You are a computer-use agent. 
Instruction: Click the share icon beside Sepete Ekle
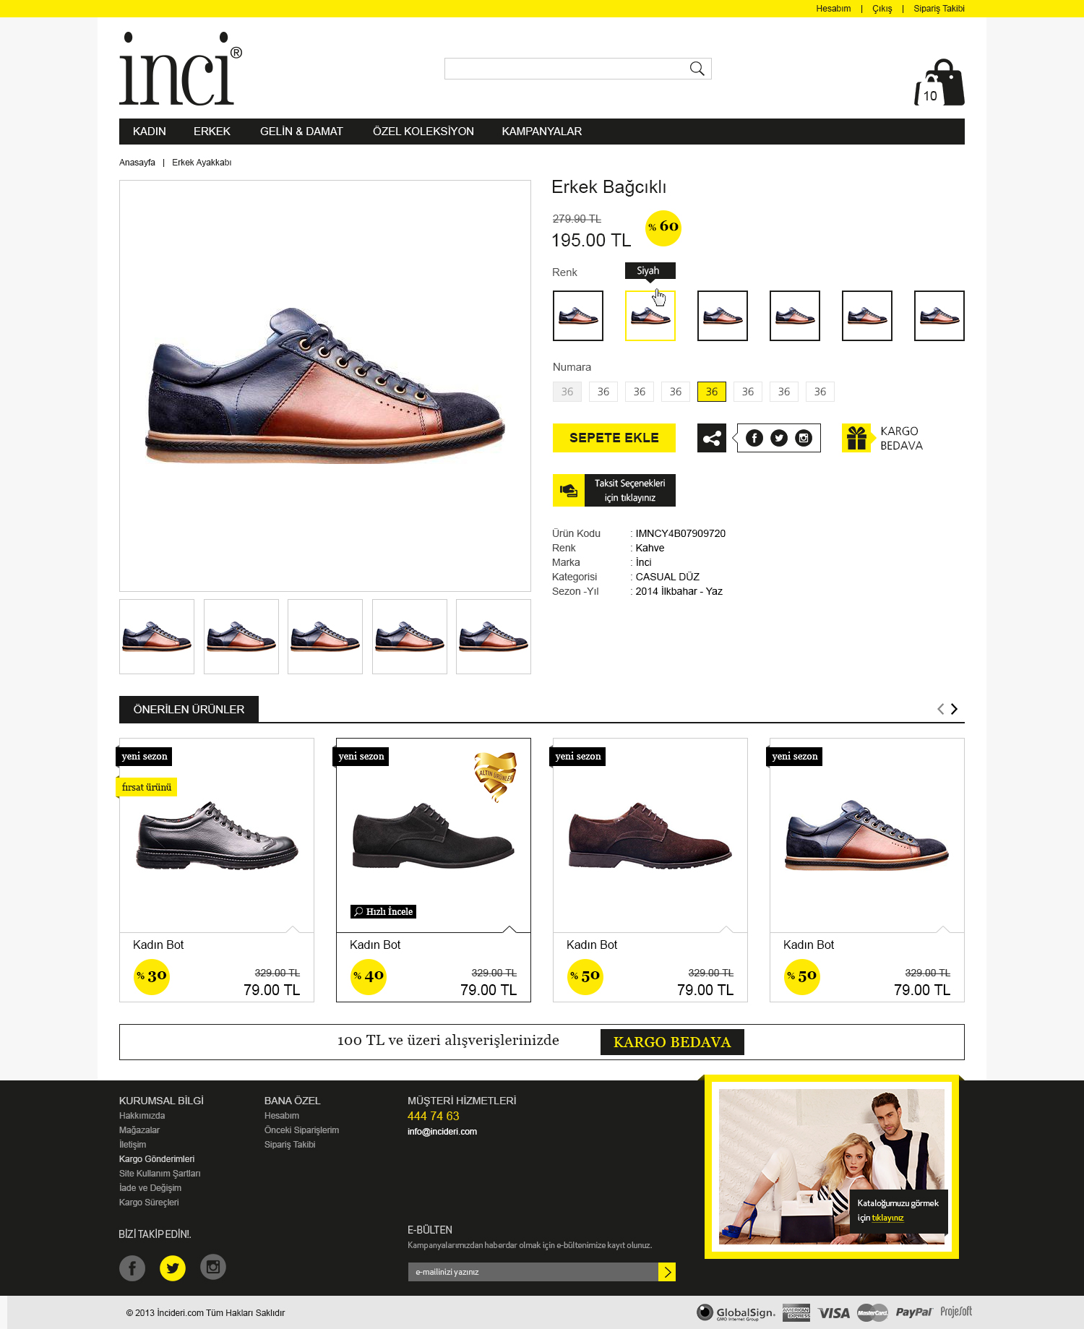pyautogui.click(x=712, y=438)
